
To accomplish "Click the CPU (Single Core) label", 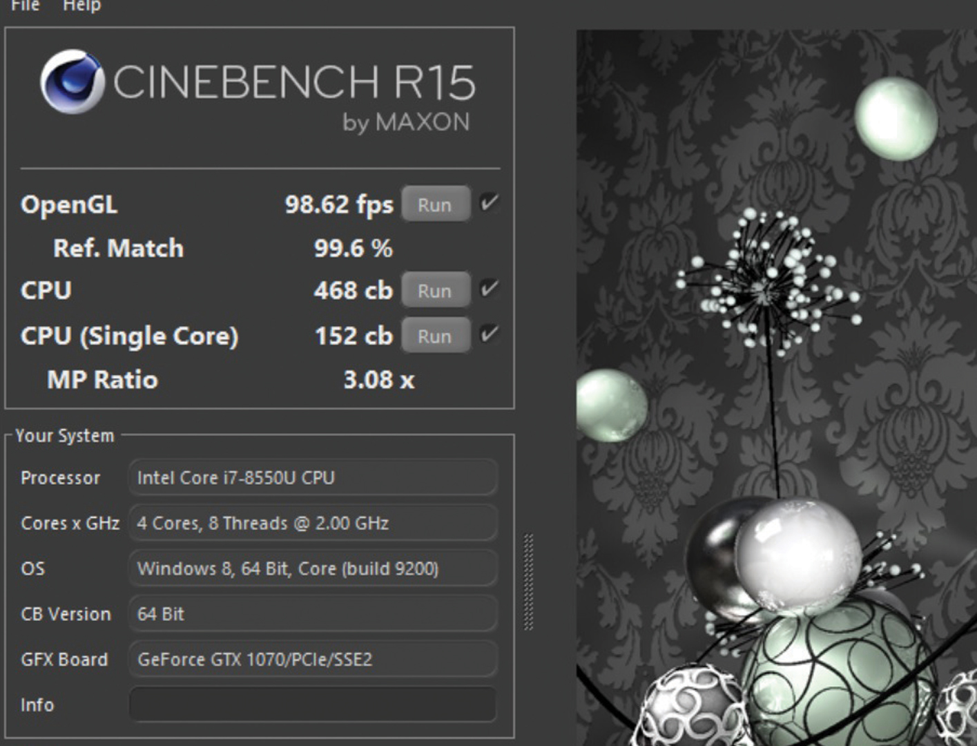I will (130, 336).
